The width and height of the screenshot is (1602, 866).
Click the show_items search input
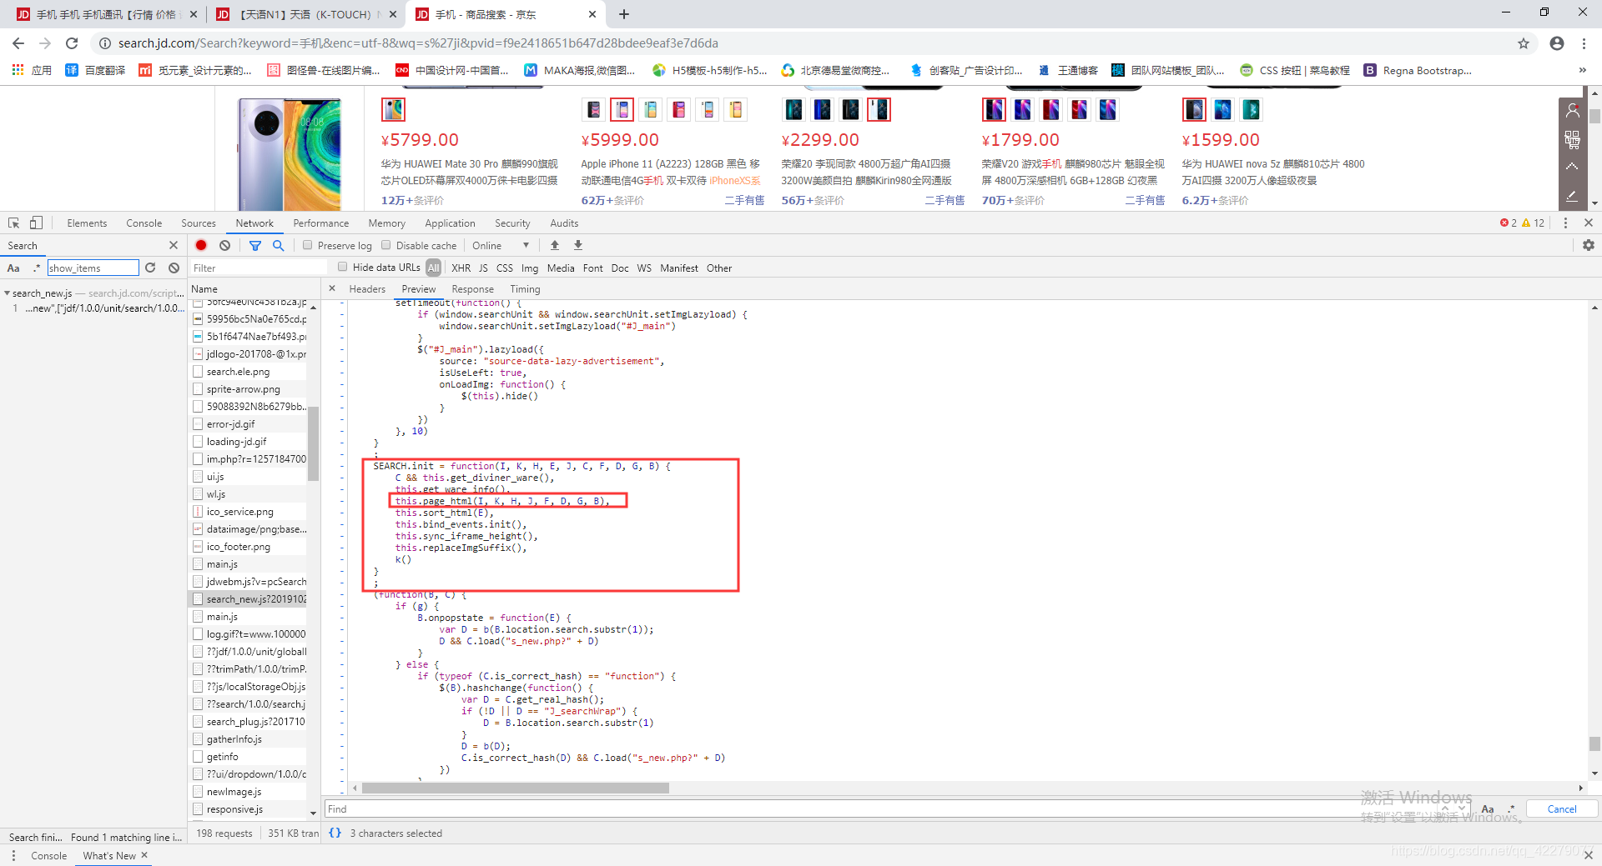coord(93,268)
